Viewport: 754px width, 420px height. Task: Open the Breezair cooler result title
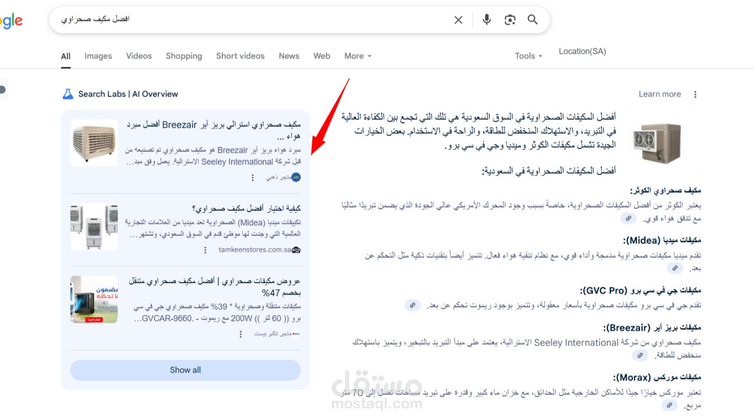pos(213,130)
